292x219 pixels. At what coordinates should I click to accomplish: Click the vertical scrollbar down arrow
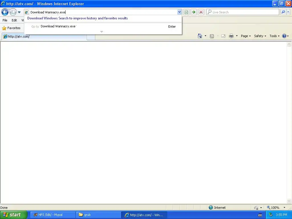[x=289, y=201]
